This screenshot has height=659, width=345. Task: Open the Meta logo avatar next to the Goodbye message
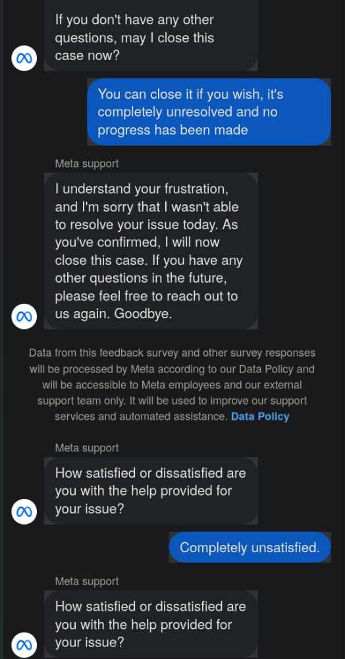24,316
